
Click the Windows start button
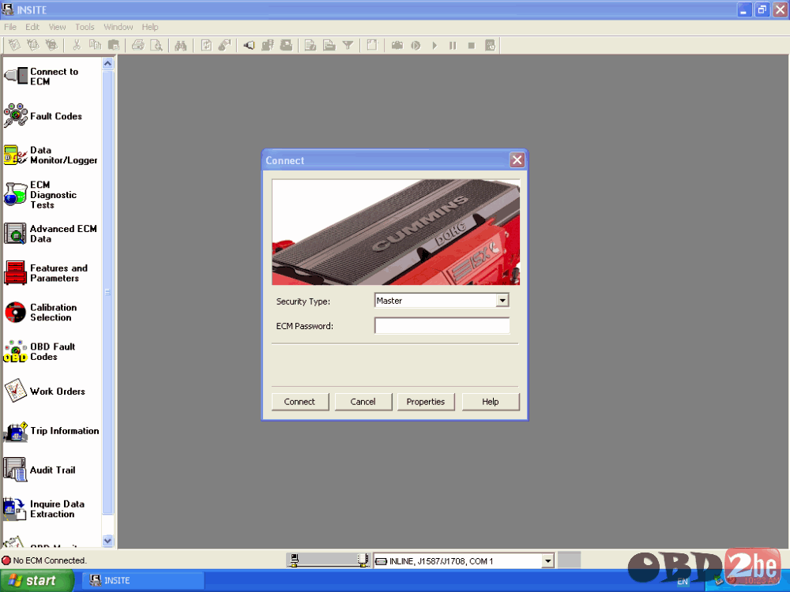(x=37, y=580)
